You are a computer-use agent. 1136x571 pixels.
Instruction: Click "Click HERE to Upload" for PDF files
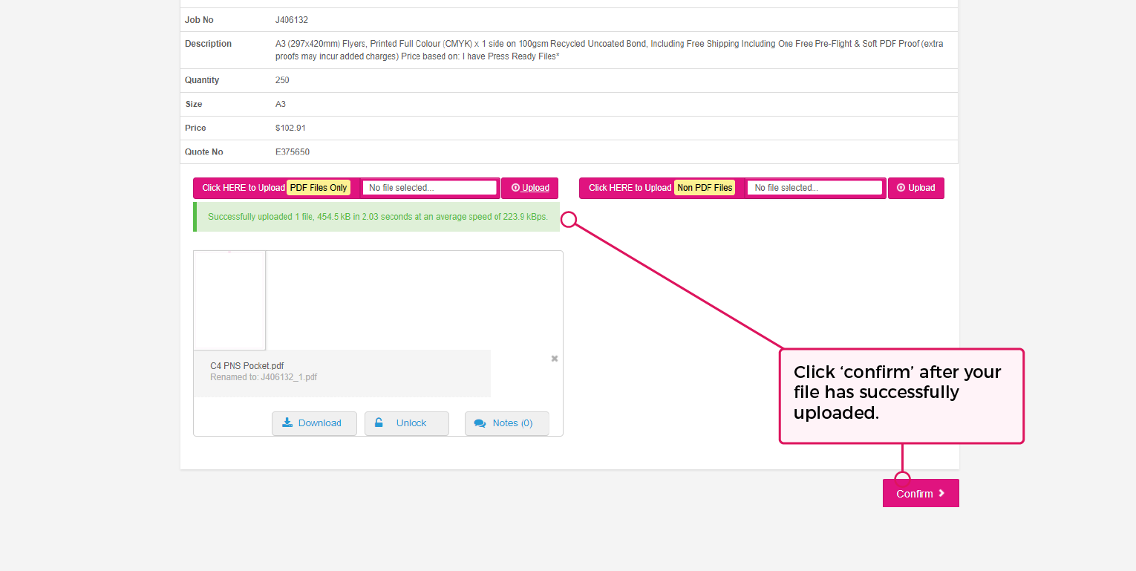click(243, 188)
